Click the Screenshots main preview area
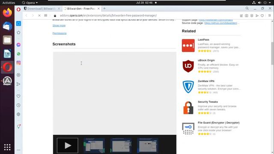Screen dimensions: 274x154 point(115,93)
